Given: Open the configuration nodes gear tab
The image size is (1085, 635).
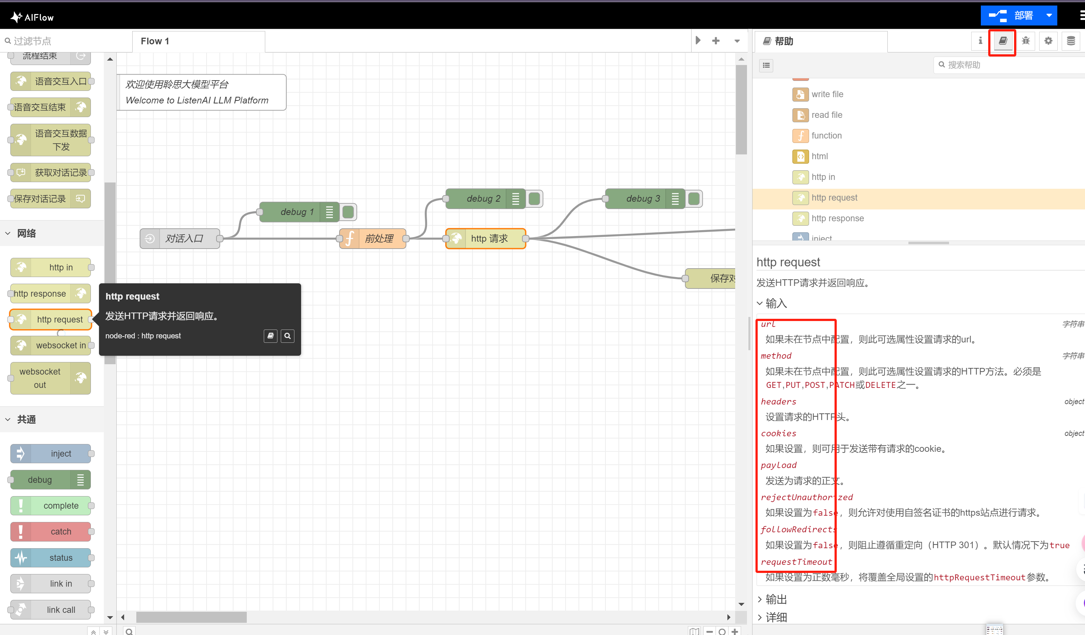Looking at the screenshot, I should tap(1048, 41).
